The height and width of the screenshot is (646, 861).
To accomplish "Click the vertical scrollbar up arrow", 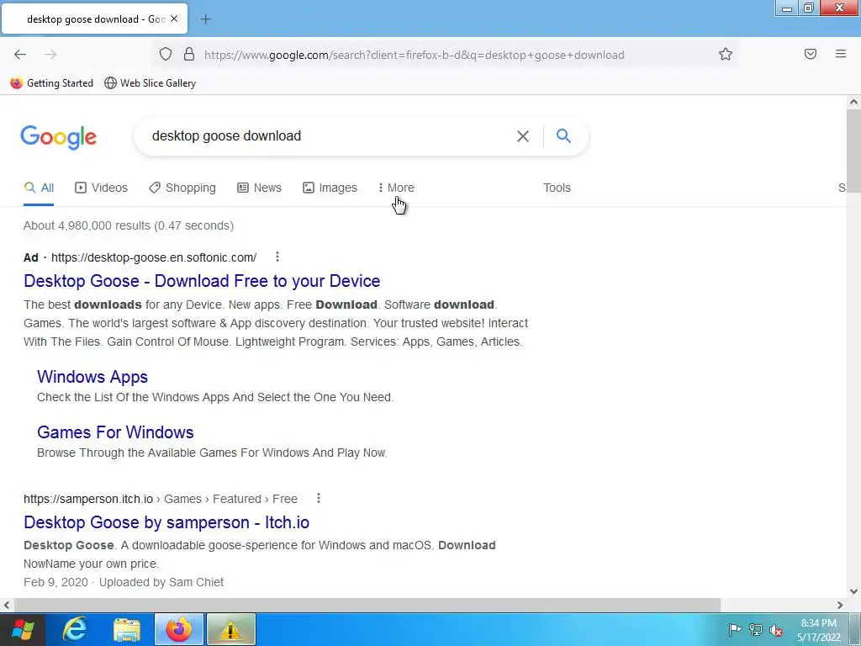I will click(x=853, y=102).
